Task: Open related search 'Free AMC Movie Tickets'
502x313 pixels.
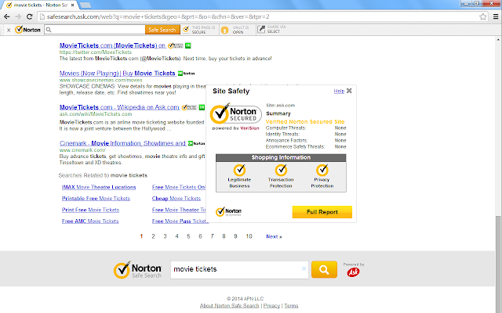Action: pyautogui.click(x=90, y=221)
